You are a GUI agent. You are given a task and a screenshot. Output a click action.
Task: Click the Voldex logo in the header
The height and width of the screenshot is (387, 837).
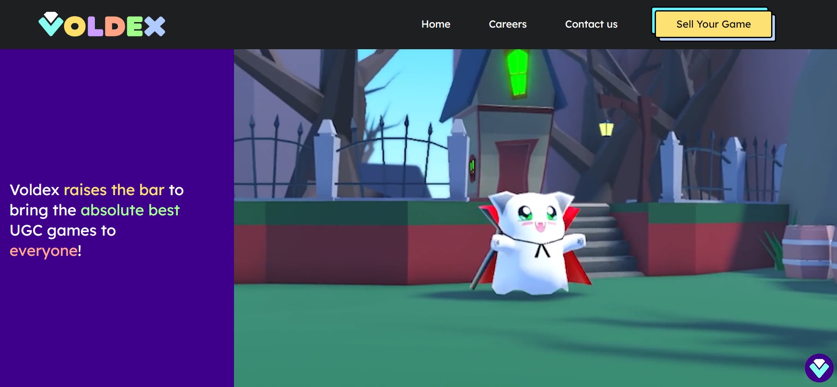102,25
